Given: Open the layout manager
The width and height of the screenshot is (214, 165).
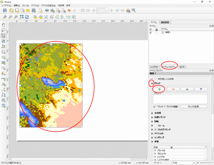Looking at the screenshot, I should point(22,10).
